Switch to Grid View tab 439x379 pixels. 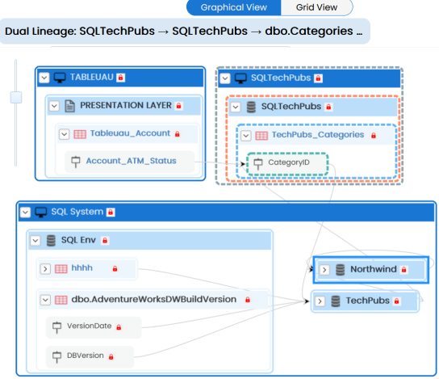[316, 7]
